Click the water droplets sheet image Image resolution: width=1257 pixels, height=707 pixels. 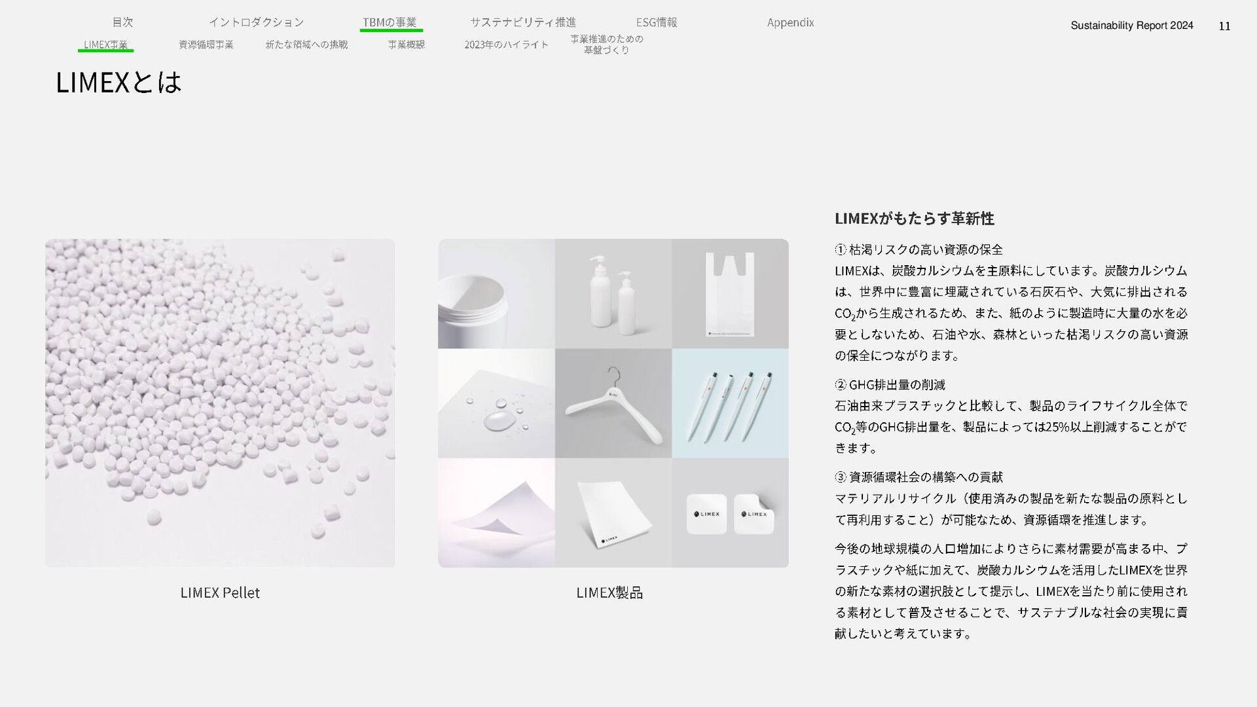(x=496, y=403)
